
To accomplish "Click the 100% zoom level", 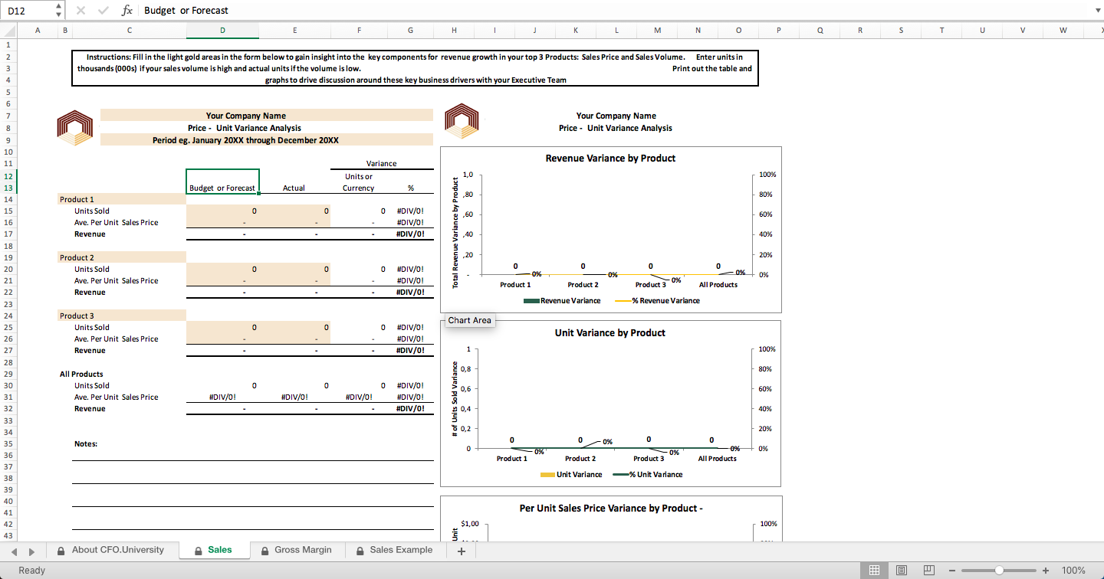I will point(1073,571).
